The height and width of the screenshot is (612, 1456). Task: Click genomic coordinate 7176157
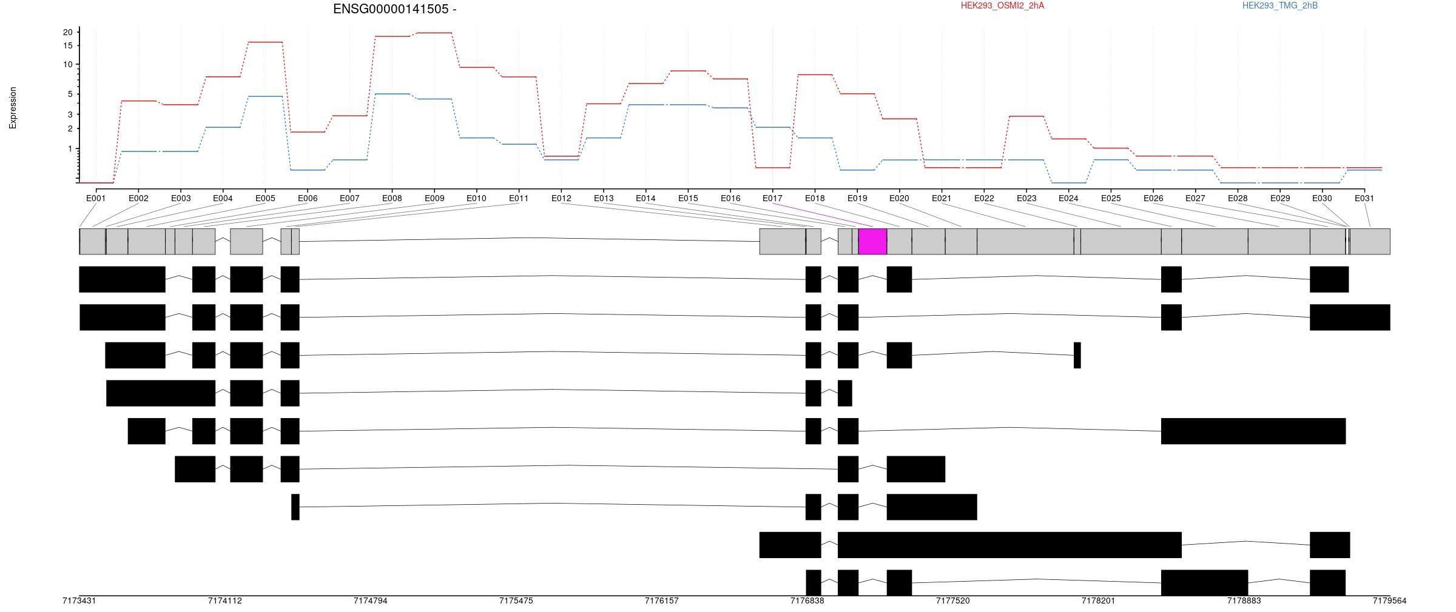tap(661, 601)
